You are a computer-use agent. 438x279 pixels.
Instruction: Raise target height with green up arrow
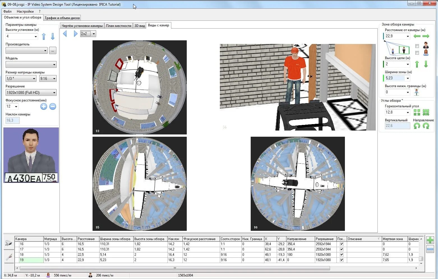417,64
